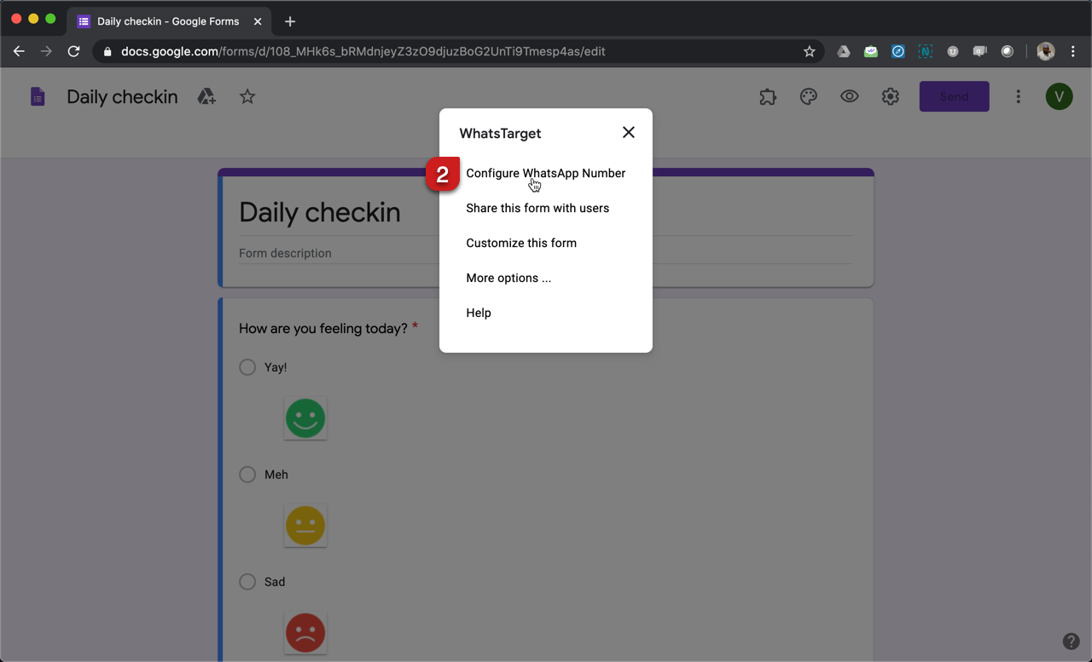
Task: Click the move to Drive icon
Action: pyautogui.click(x=206, y=97)
